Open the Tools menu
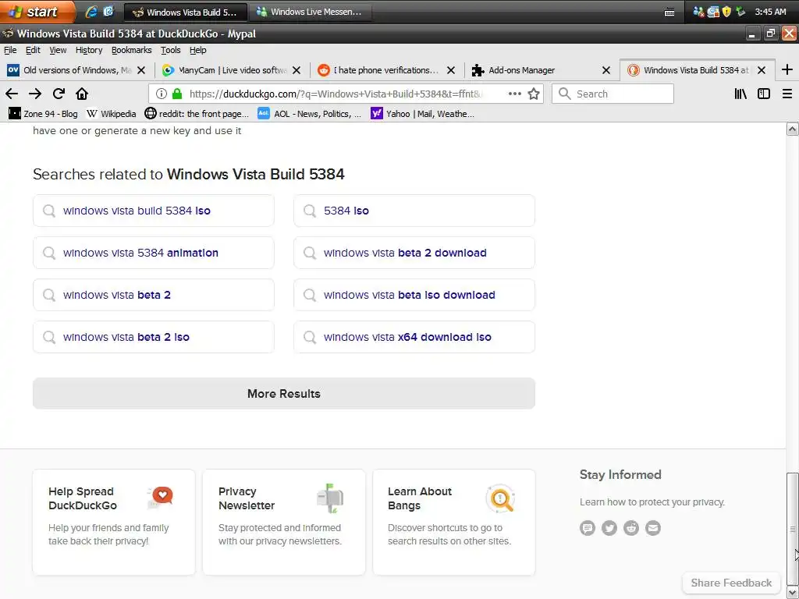This screenshot has height=599, width=799. (x=170, y=50)
